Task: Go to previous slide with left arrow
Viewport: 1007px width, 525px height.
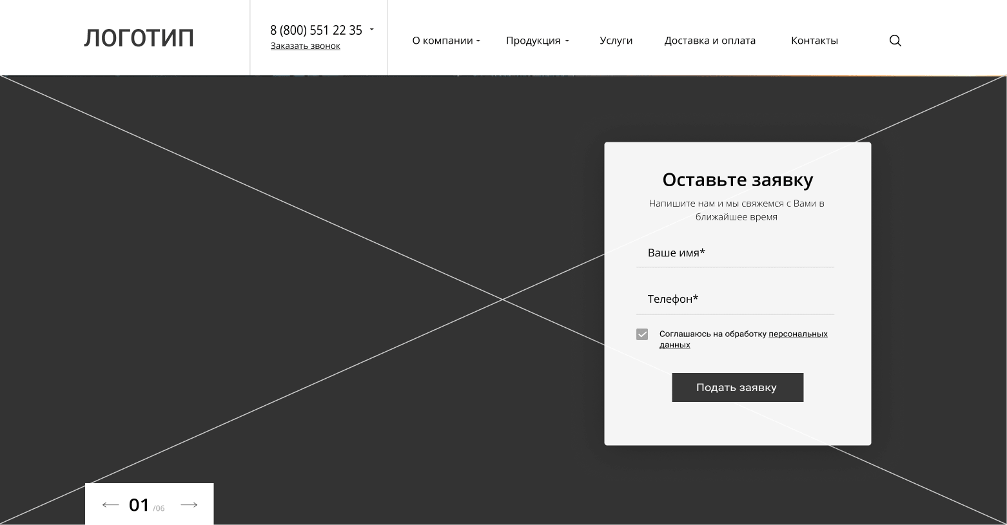Action: click(110, 505)
